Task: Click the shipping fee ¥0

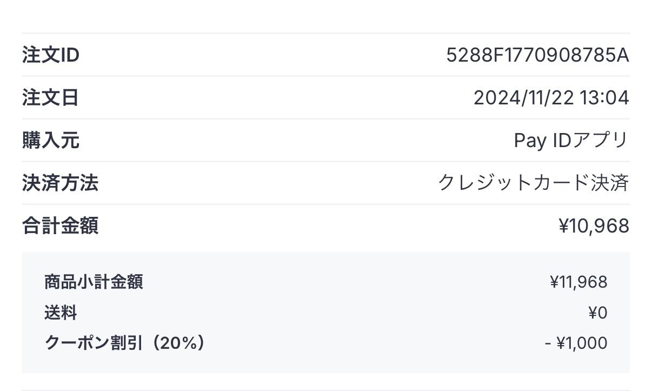Action: 598,313
